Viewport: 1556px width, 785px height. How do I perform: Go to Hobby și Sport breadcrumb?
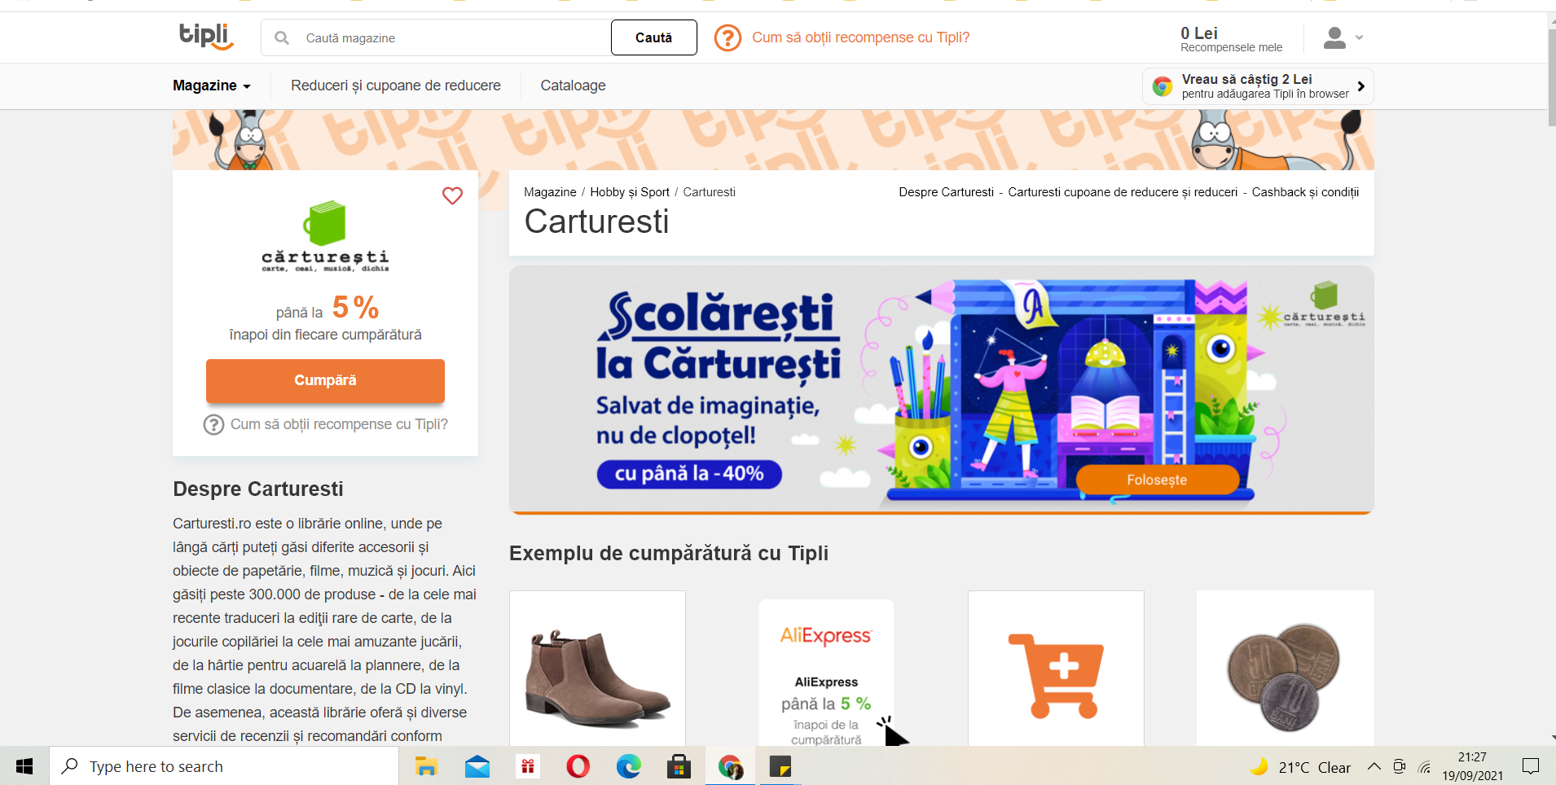(630, 192)
